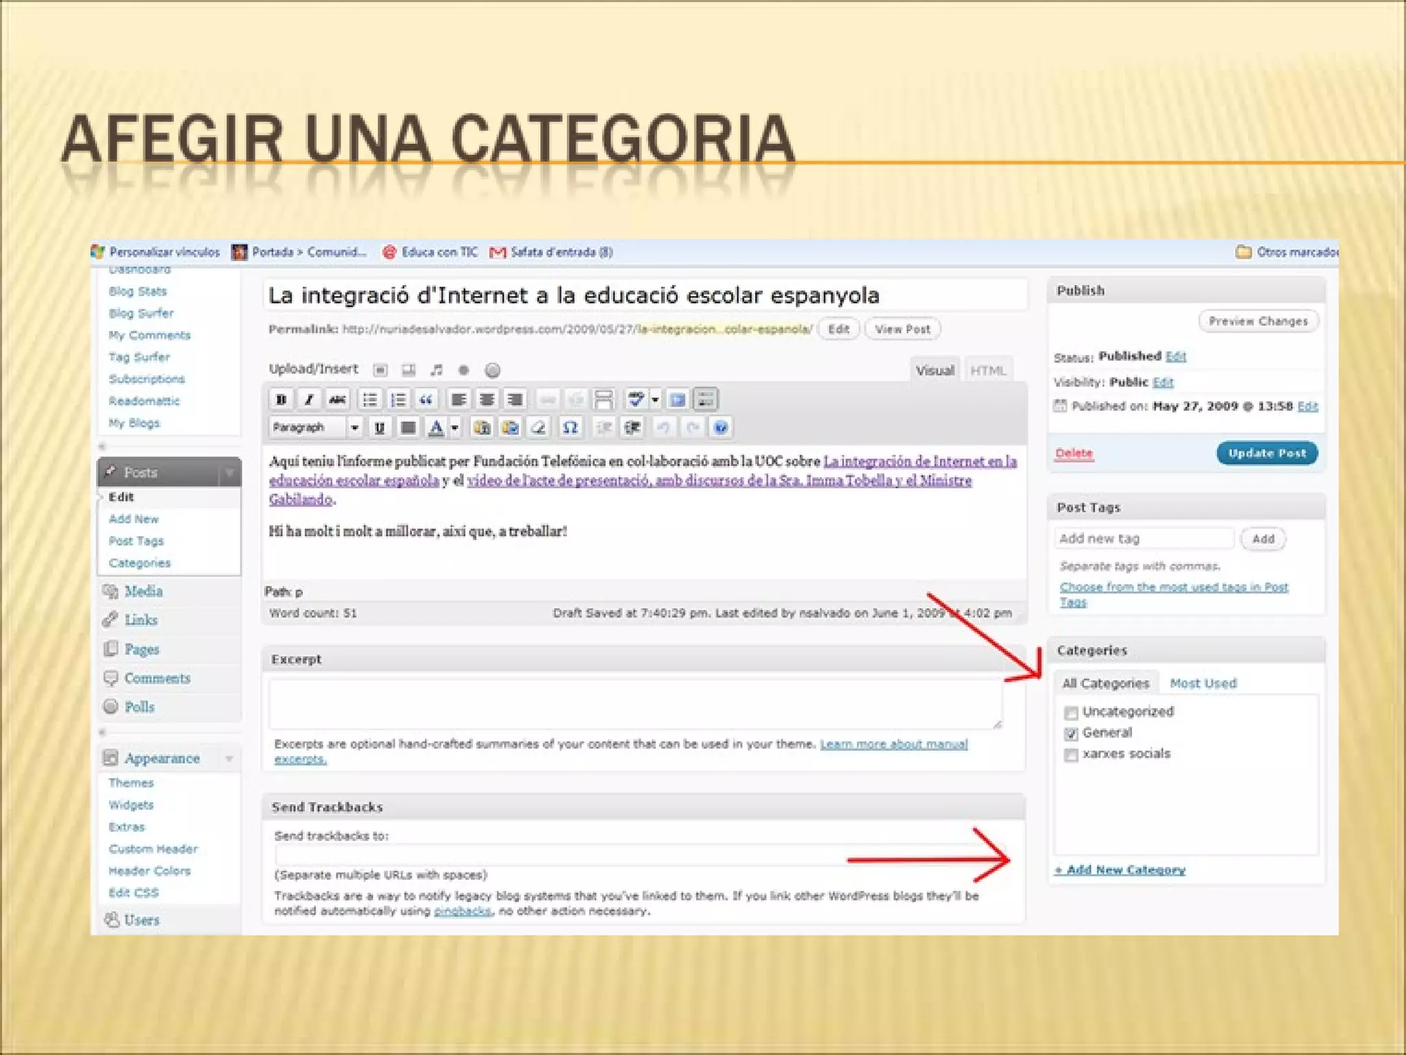Switch to the Visual editor tab

pos(934,370)
